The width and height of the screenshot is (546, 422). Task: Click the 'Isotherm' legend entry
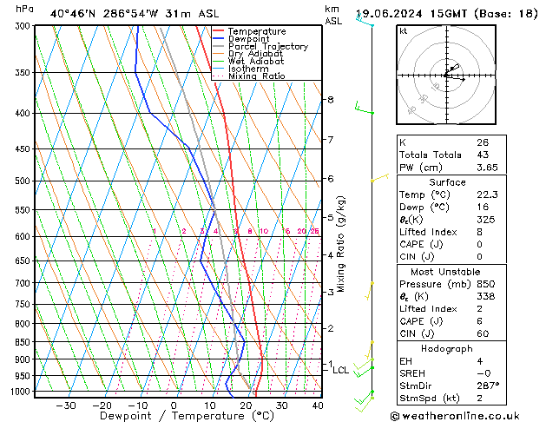tap(248, 69)
